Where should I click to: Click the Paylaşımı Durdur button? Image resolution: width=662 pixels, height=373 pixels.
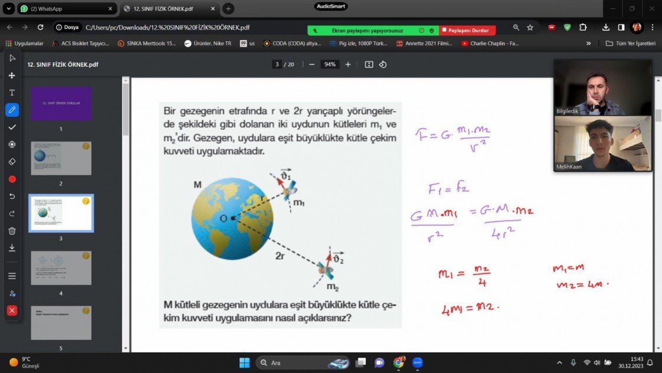point(466,30)
